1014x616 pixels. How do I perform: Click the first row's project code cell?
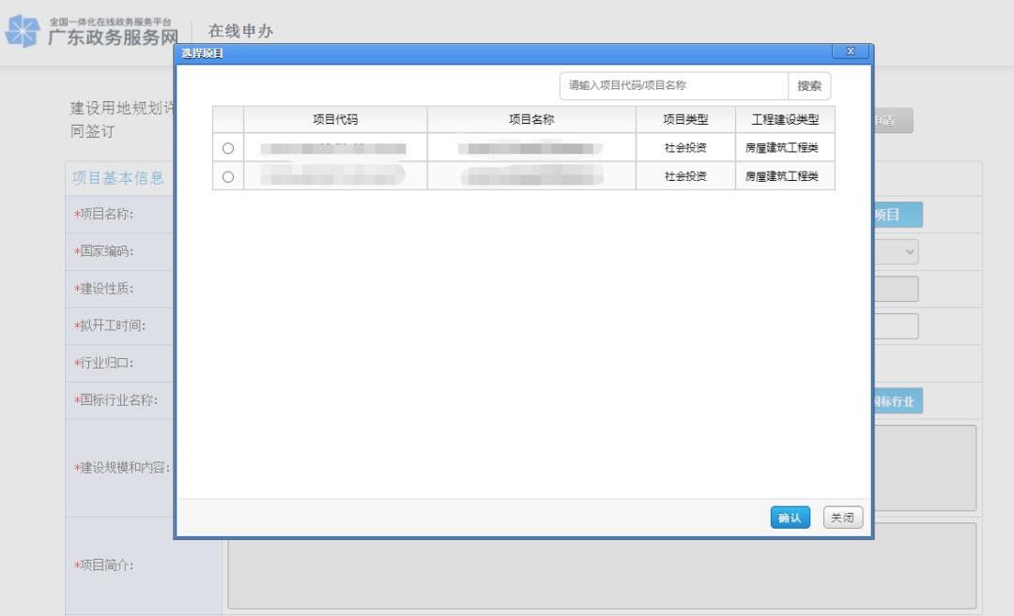coord(335,148)
